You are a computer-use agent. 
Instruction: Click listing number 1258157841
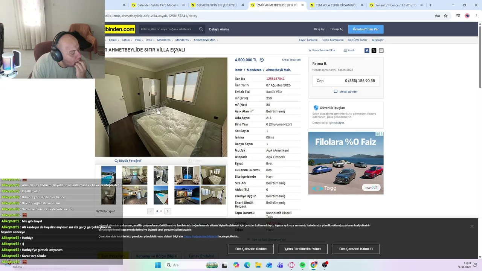coord(275,79)
